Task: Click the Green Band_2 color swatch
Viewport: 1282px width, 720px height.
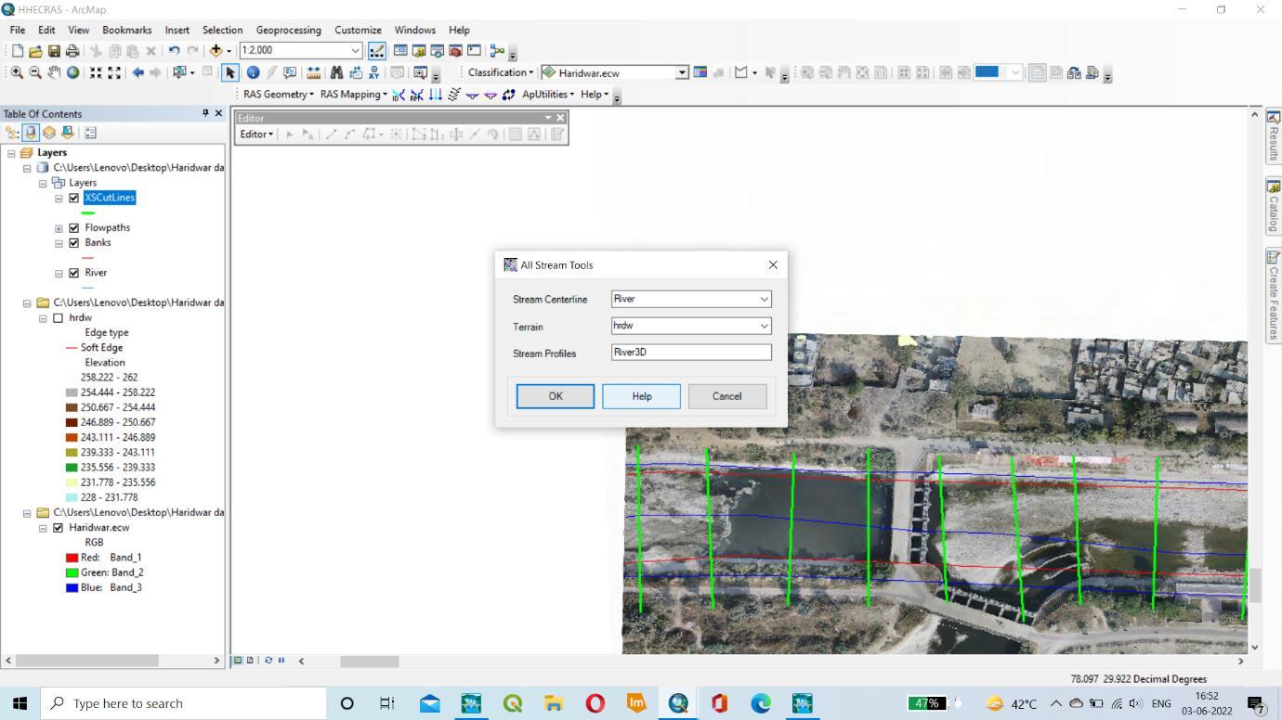Action: (72, 572)
